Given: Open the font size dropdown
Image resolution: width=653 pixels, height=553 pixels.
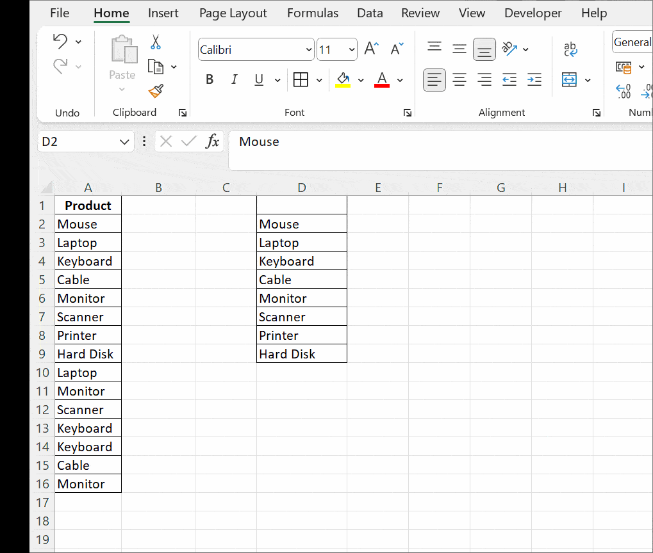Looking at the screenshot, I should (352, 49).
